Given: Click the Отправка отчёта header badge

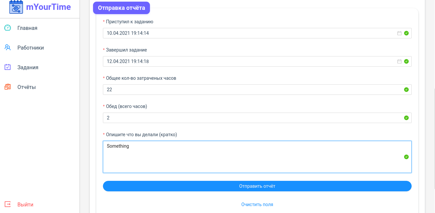Looking at the screenshot, I should coord(121,8).
